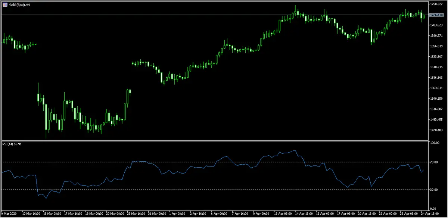
Task: Click RSI scale value 100.00
Action: click(x=435, y=143)
